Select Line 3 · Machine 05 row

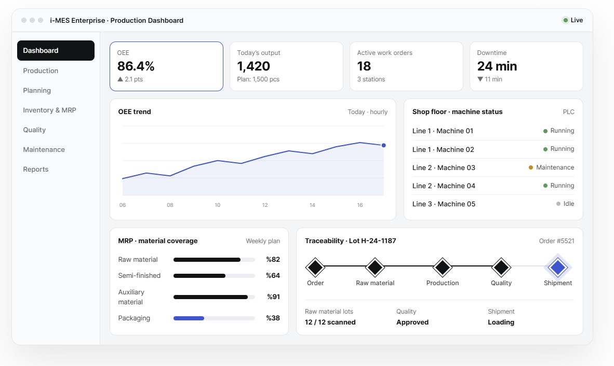(493, 204)
